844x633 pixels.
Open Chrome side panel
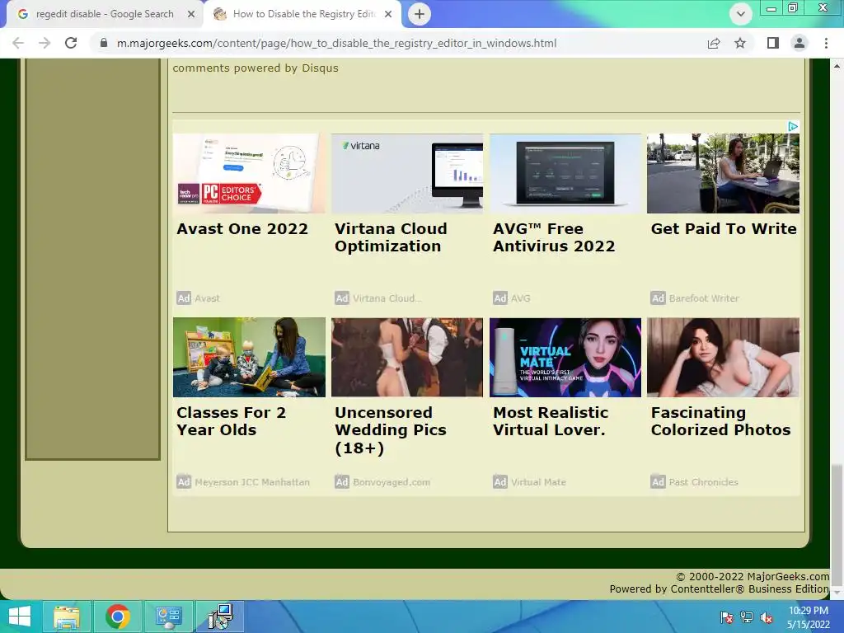773,43
